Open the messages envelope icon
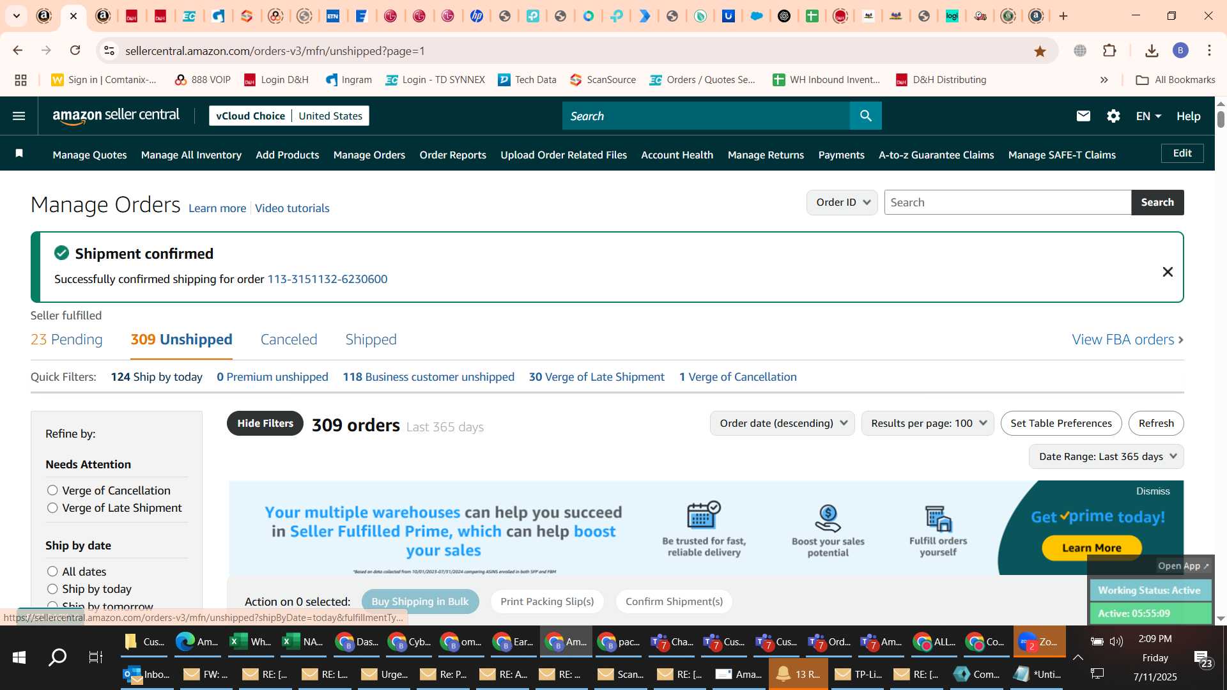 click(x=1083, y=116)
